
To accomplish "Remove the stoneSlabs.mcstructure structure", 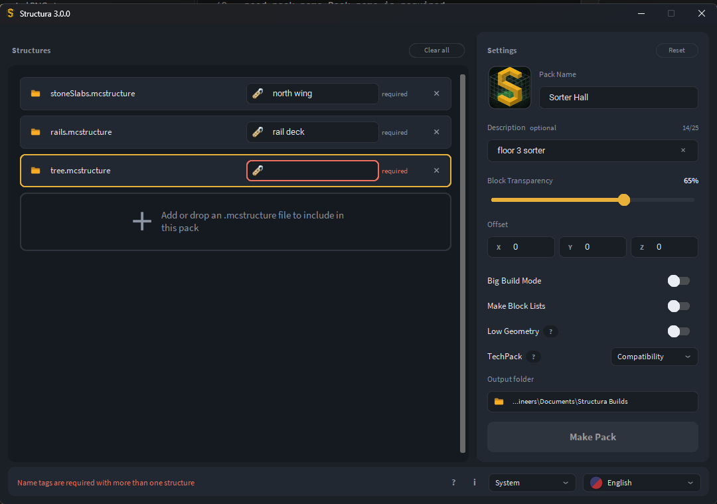I will (437, 94).
